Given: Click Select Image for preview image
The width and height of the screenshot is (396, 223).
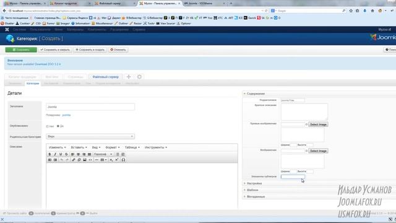Looking at the screenshot, I should (318, 125).
